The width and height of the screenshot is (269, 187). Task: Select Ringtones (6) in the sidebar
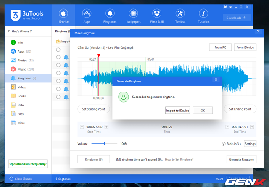[x=28, y=78]
